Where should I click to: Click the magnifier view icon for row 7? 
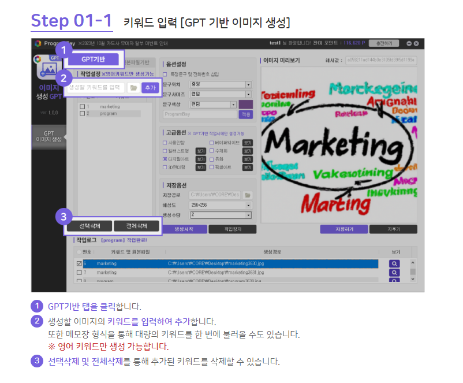point(394,272)
